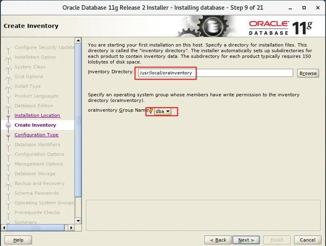Open the Installation Location step link
This screenshot has width=326, height=246.
pos(37,115)
